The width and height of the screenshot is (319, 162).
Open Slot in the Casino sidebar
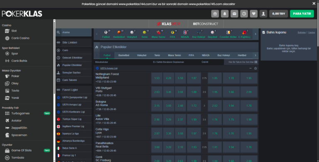(14, 31)
